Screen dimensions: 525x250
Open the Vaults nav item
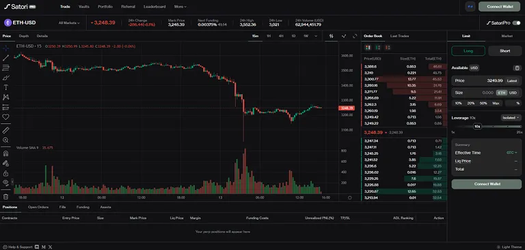[83, 6]
